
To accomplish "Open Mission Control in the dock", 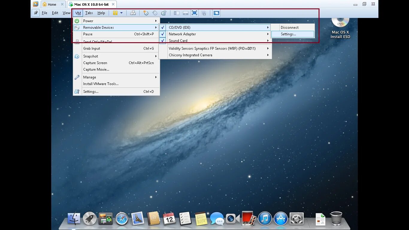I will 105,219.
